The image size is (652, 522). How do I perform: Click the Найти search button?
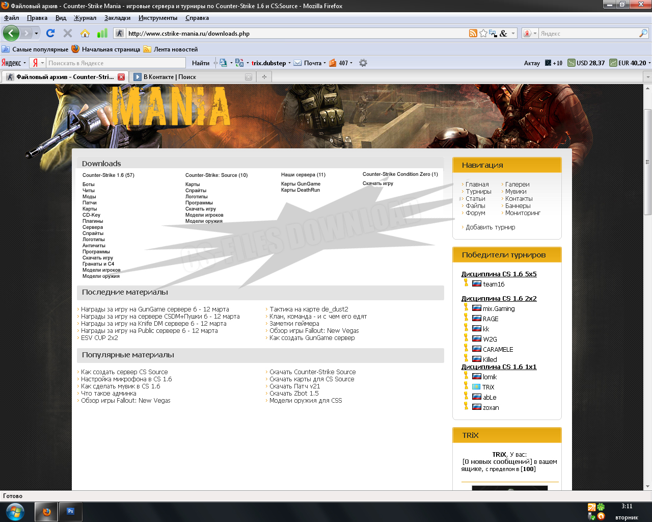point(201,63)
